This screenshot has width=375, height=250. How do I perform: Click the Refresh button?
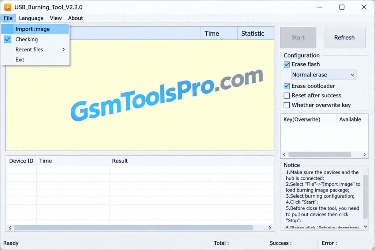[x=344, y=38]
